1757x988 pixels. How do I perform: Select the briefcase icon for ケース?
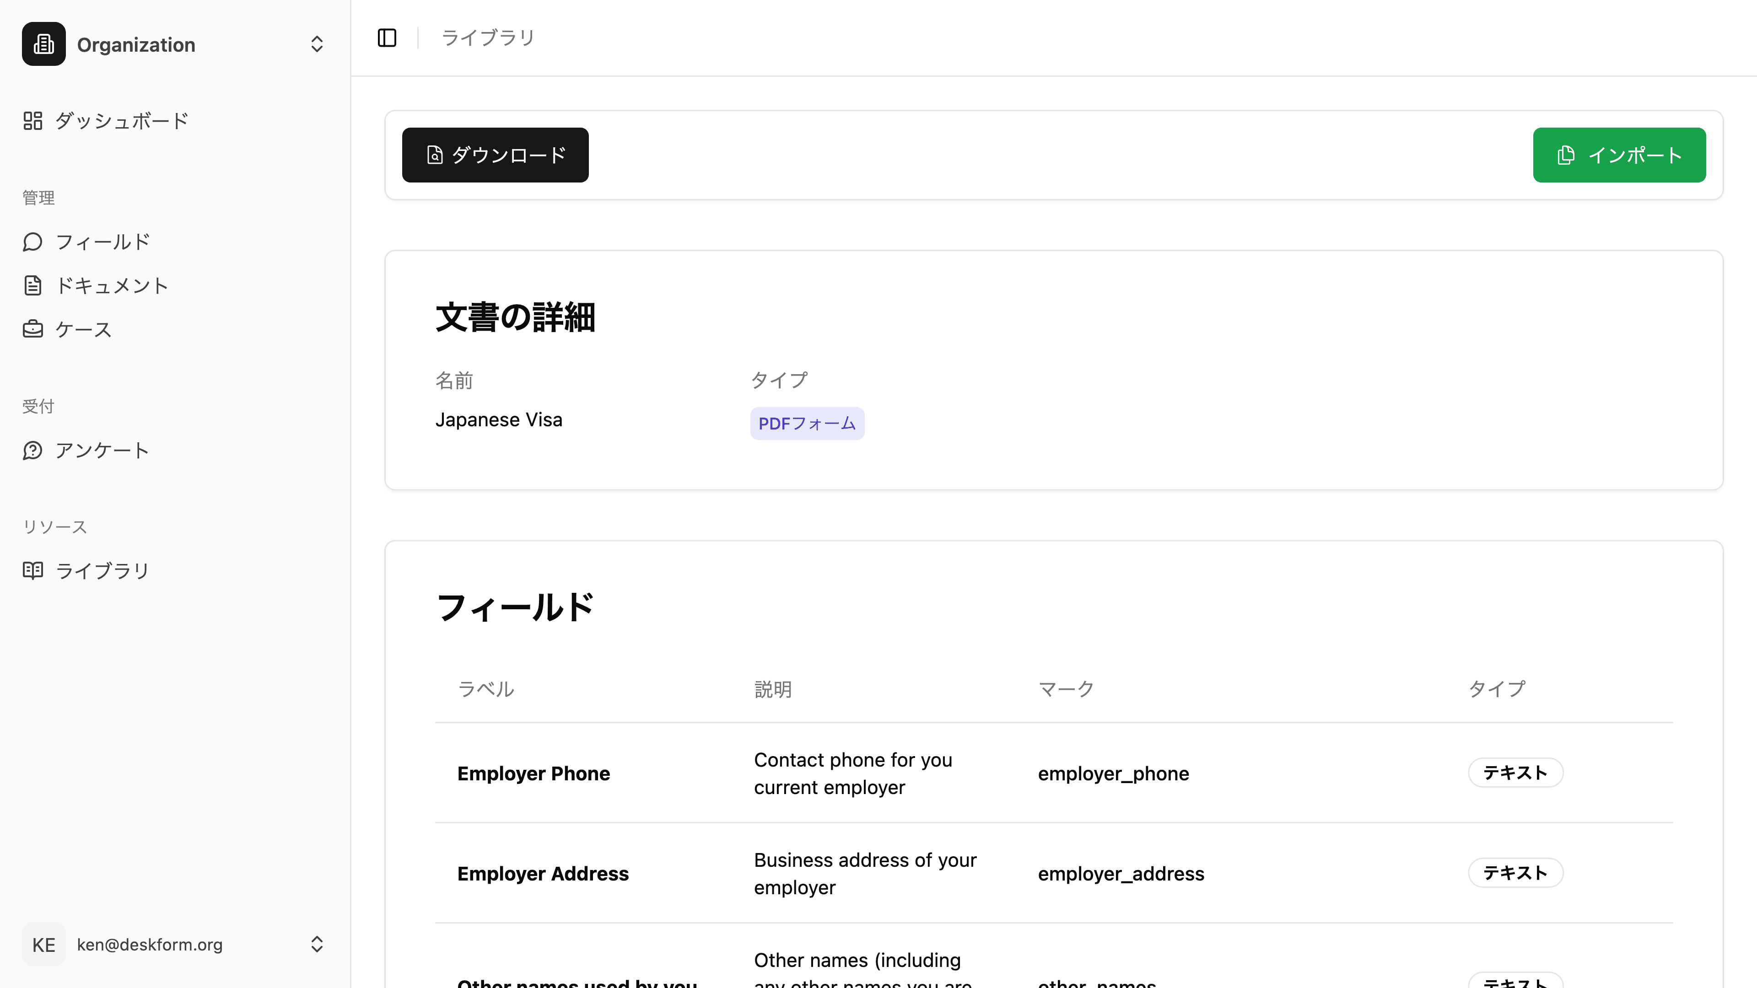[x=33, y=329]
